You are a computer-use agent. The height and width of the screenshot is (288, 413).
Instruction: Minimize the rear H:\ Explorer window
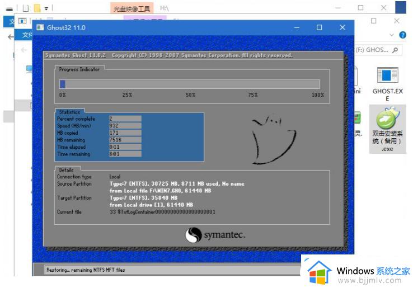[x=338, y=8]
